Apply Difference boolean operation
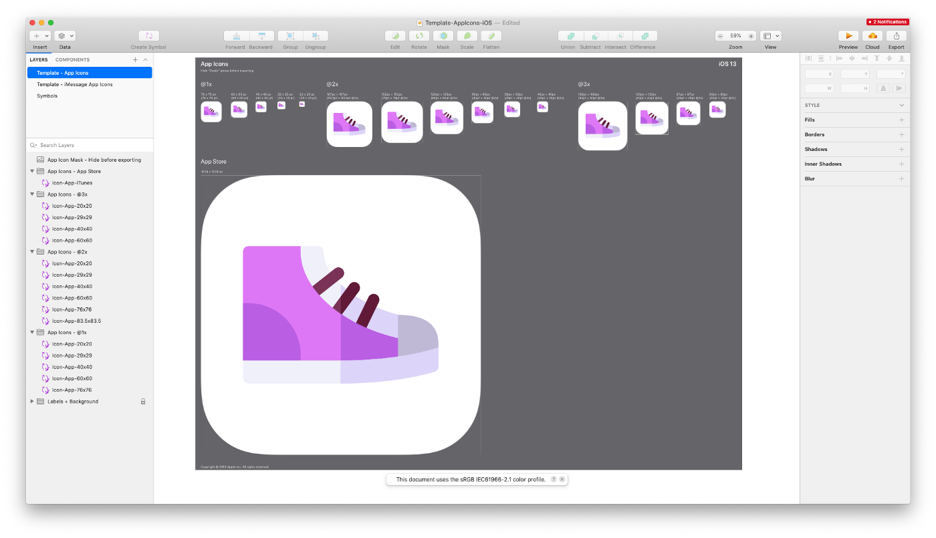Image resolution: width=936 pixels, height=538 pixels. coord(645,36)
